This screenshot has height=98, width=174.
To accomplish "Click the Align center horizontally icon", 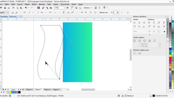I will pyautogui.click(x=139, y=23).
